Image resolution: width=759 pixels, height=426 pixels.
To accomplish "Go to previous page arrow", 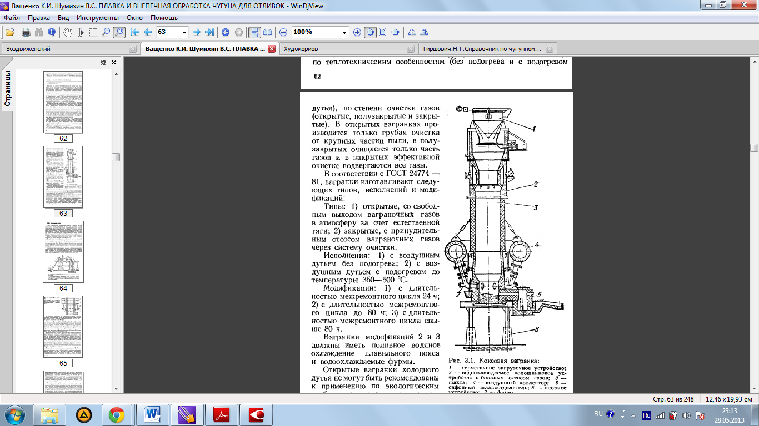I will coord(148,32).
